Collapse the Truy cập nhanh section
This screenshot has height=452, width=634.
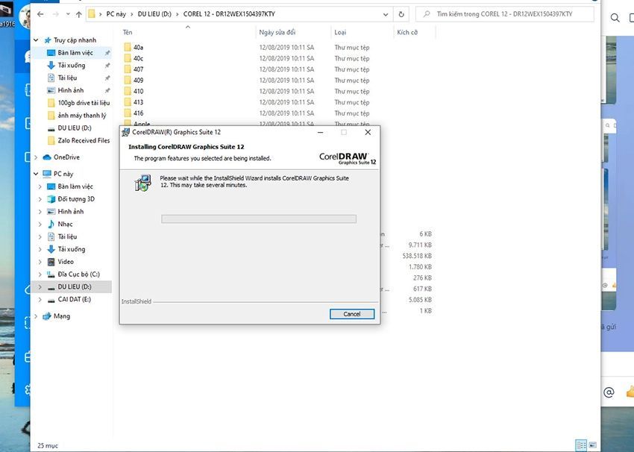click(x=36, y=40)
